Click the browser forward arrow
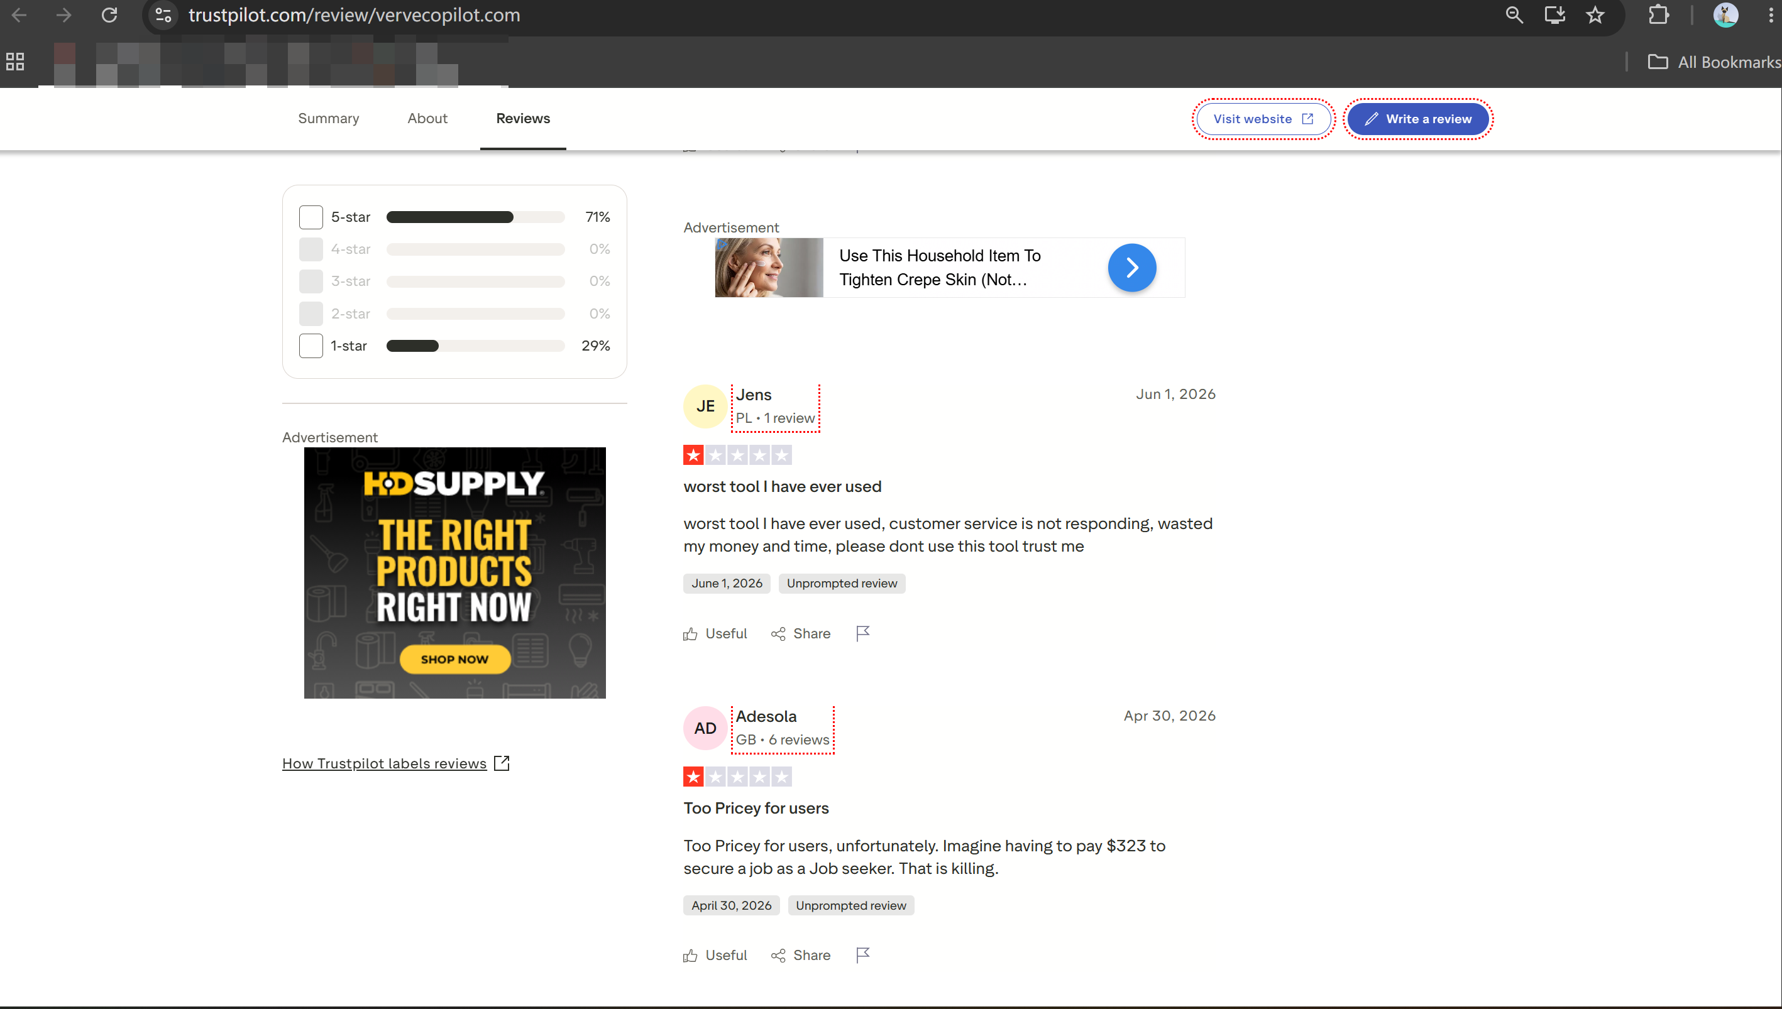Image resolution: width=1782 pixels, height=1009 pixels. [x=63, y=14]
